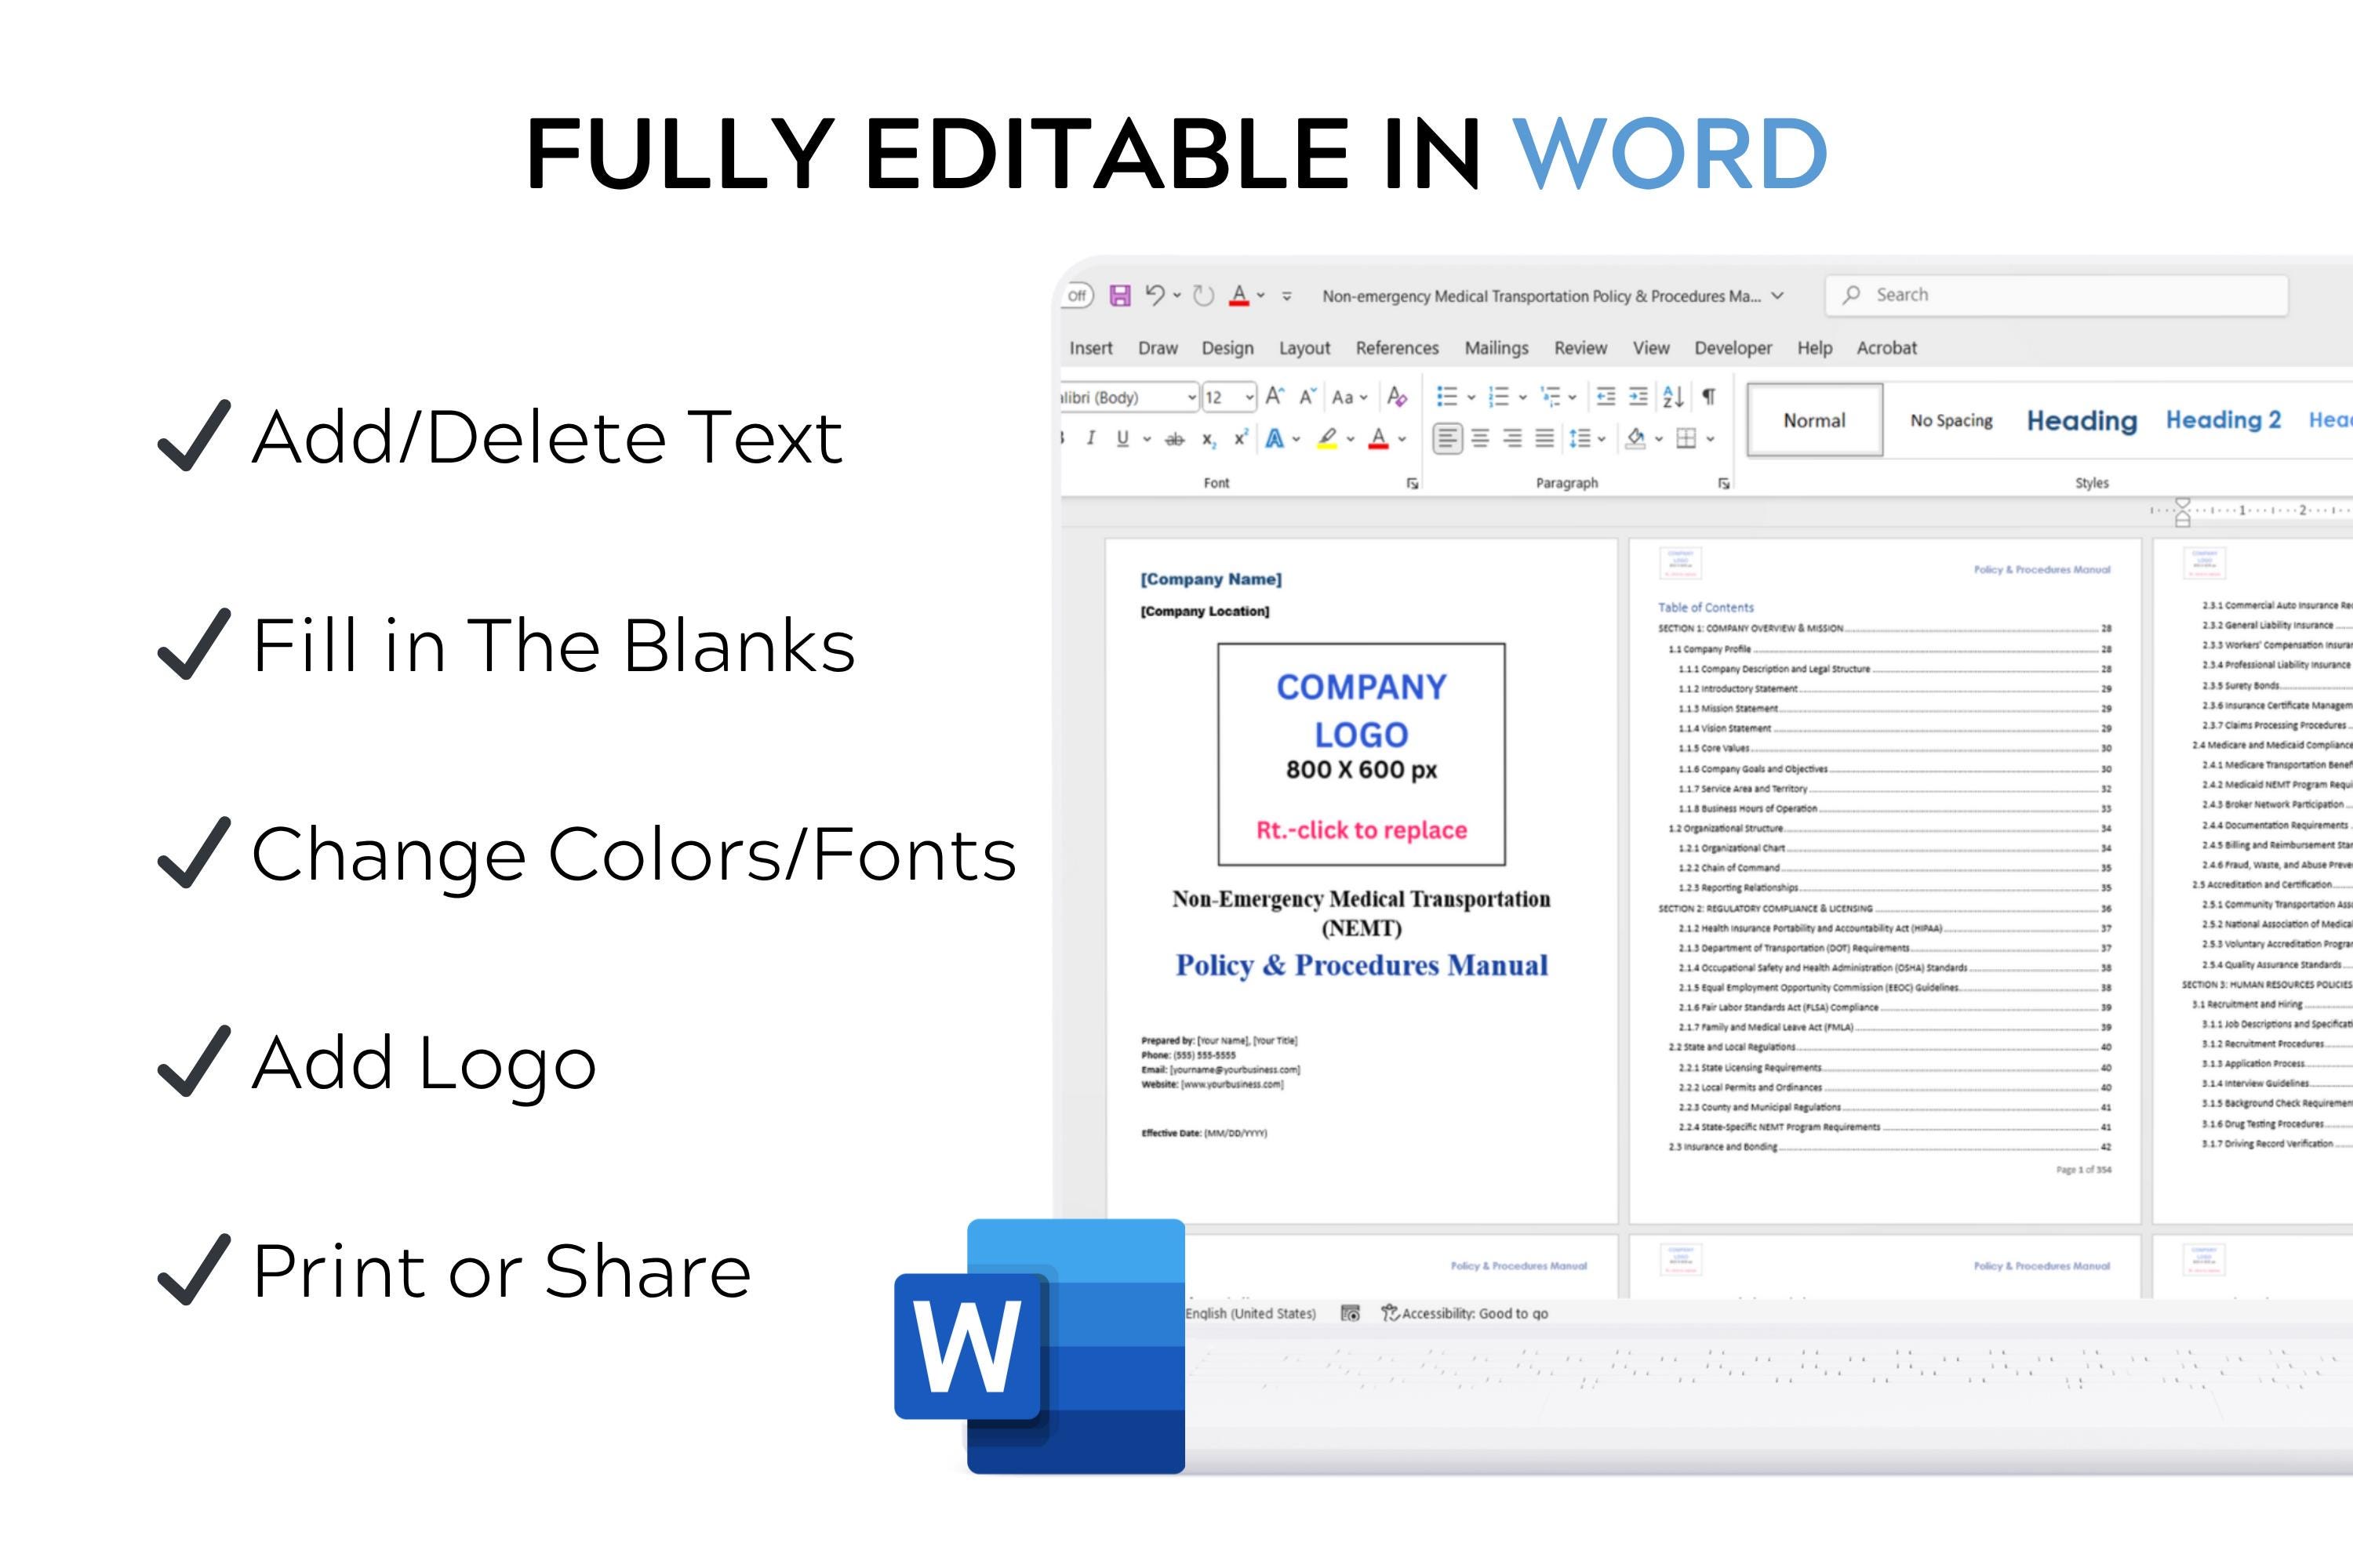Justify the paragraph text
Screen dimensions: 2353x1568
point(1544,438)
